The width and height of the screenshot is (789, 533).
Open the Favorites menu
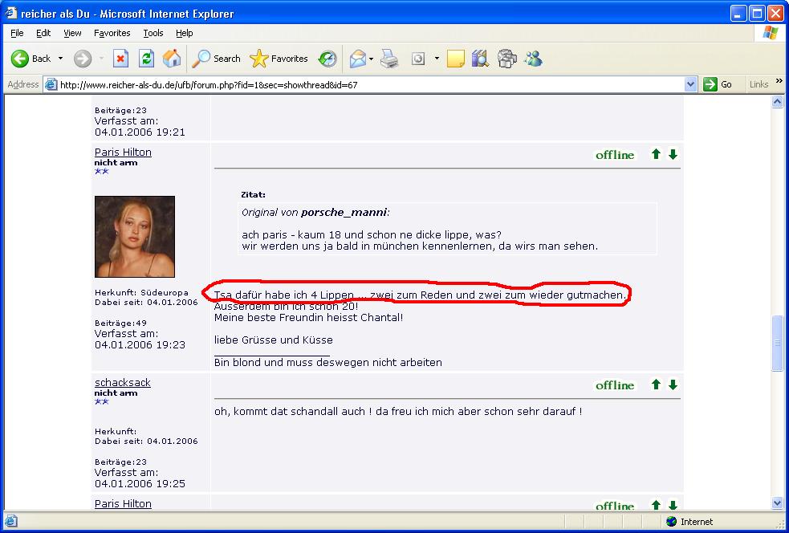(x=112, y=33)
